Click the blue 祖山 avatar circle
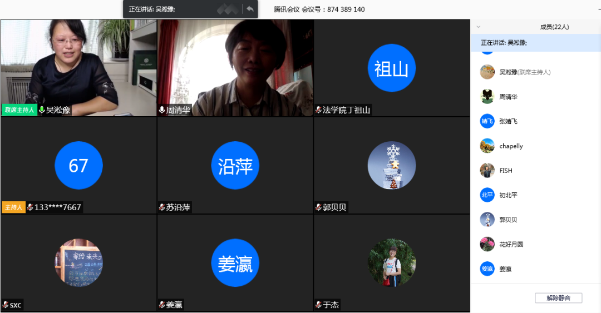601x313 pixels. (x=391, y=68)
